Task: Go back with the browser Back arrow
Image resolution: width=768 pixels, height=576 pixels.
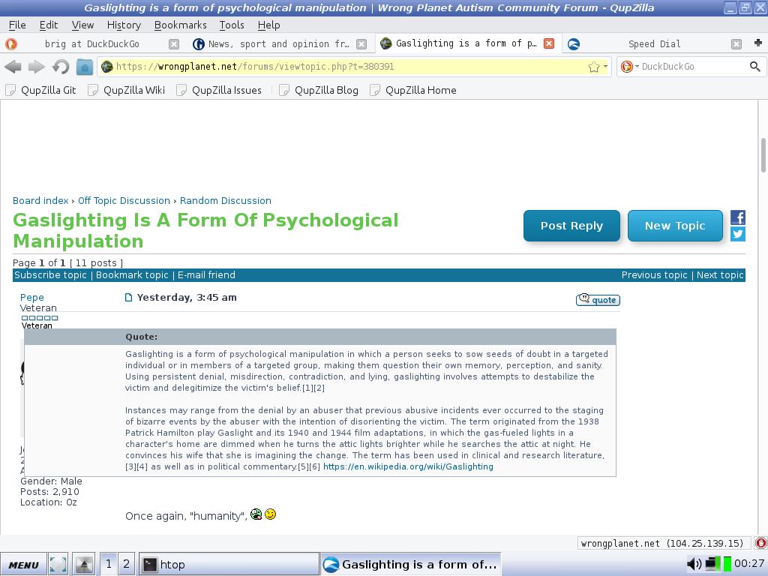Action: pyautogui.click(x=13, y=67)
